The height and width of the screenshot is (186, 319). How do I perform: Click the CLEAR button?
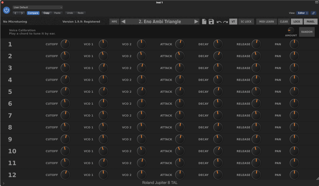(284, 22)
